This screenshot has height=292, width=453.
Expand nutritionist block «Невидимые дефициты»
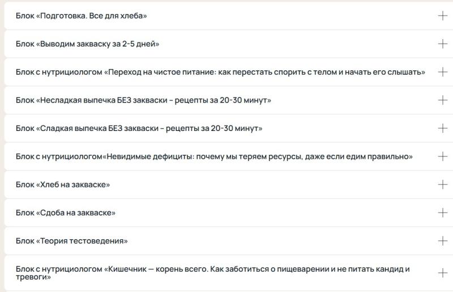click(214, 156)
